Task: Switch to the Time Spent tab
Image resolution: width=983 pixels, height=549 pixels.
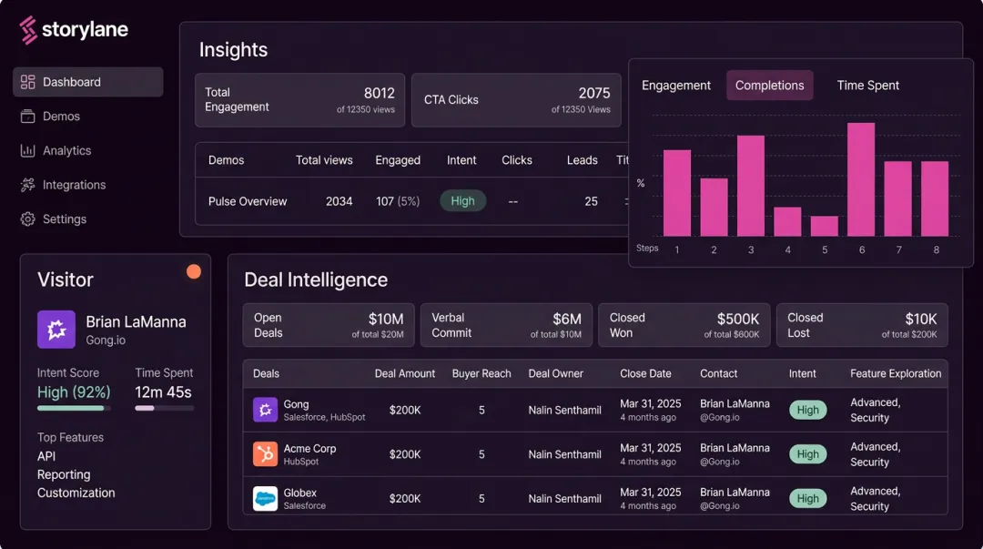Action: [867, 86]
